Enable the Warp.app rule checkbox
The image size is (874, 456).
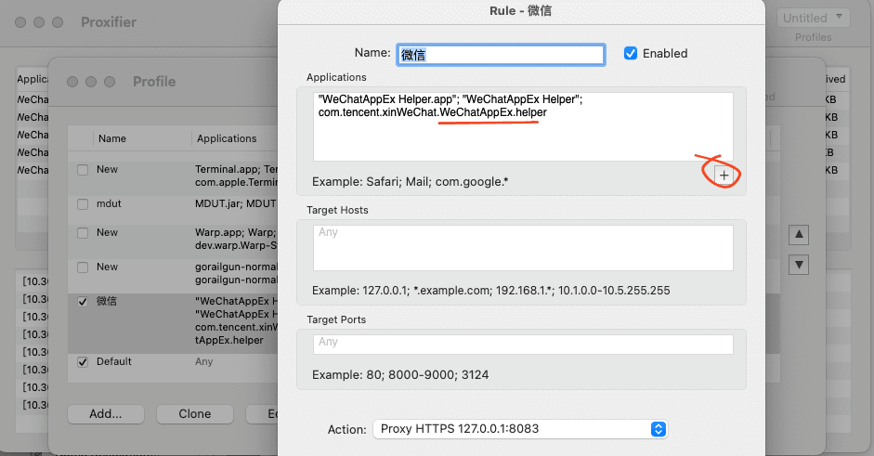coord(83,233)
